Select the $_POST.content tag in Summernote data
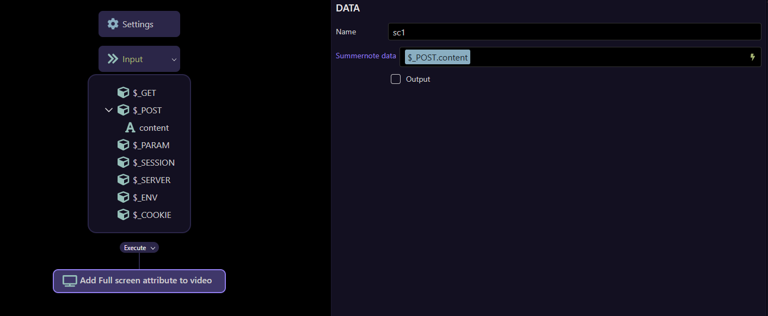Viewport: 768px width, 316px height. (438, 57)
